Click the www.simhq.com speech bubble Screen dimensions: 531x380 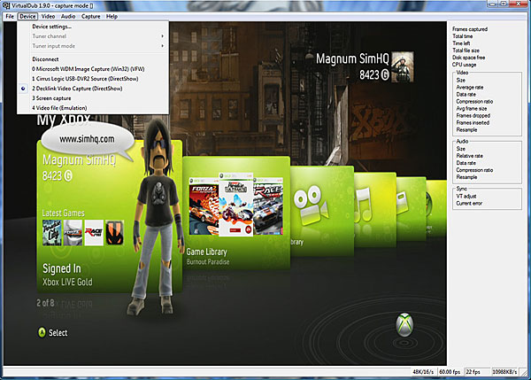[87, 139]
